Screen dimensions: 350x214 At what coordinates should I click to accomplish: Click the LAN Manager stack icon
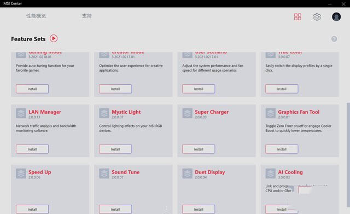pos(21,113)
